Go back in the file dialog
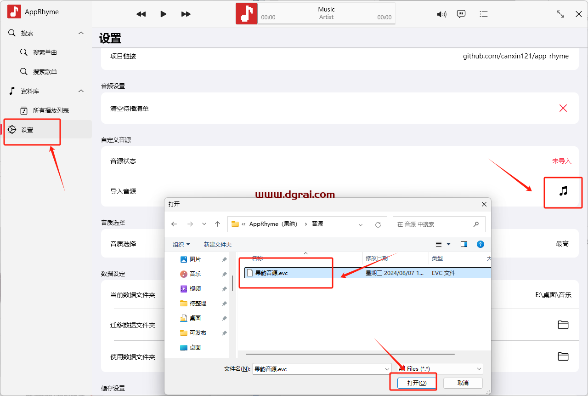Viewport: 588px width, 396px height. pyautogui.click(x=174, y=224)
